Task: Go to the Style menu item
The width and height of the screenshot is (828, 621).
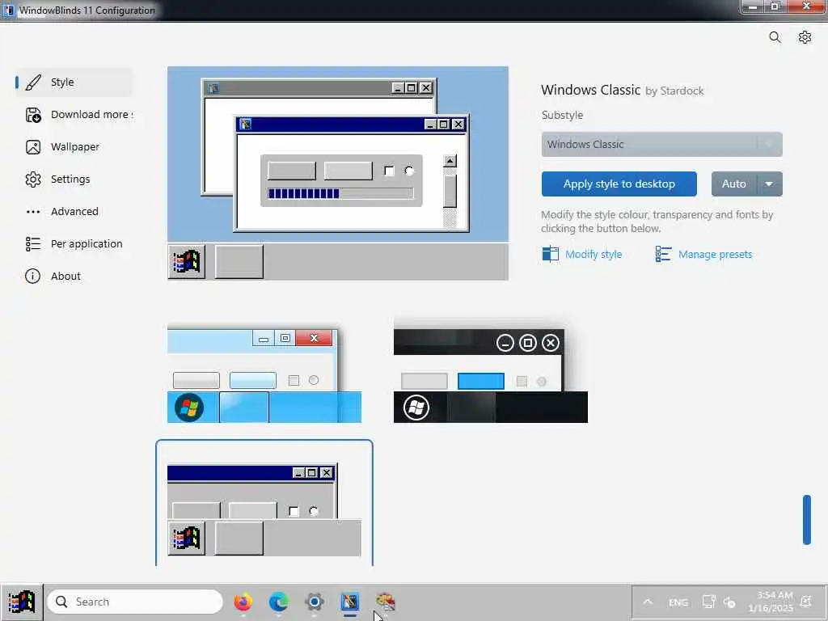Action: click(x=74, y=82)
